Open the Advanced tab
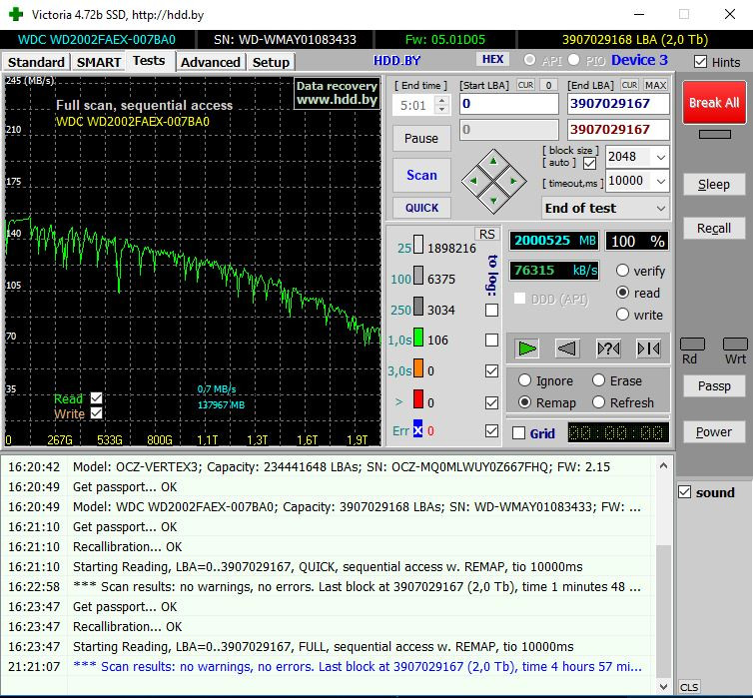The height and width of the screenshot is (698, 753). click(x=210, y=62)
